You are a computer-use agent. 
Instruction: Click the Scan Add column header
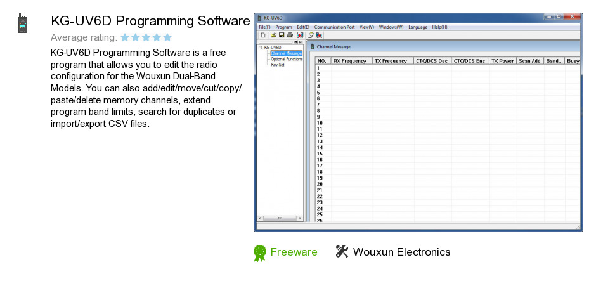(x=530, y=61)
